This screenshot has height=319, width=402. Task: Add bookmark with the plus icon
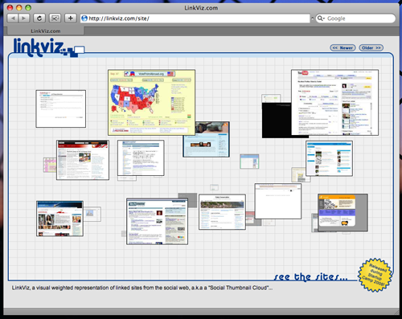click(71, 18)
